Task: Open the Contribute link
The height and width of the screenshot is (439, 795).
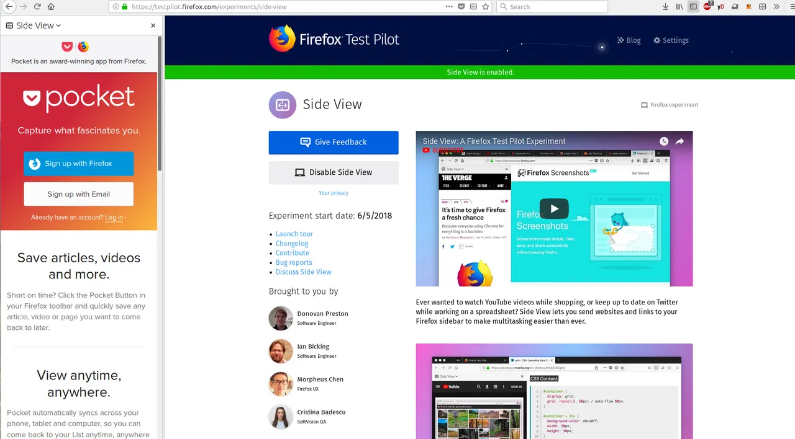Action: click(293, 253)
